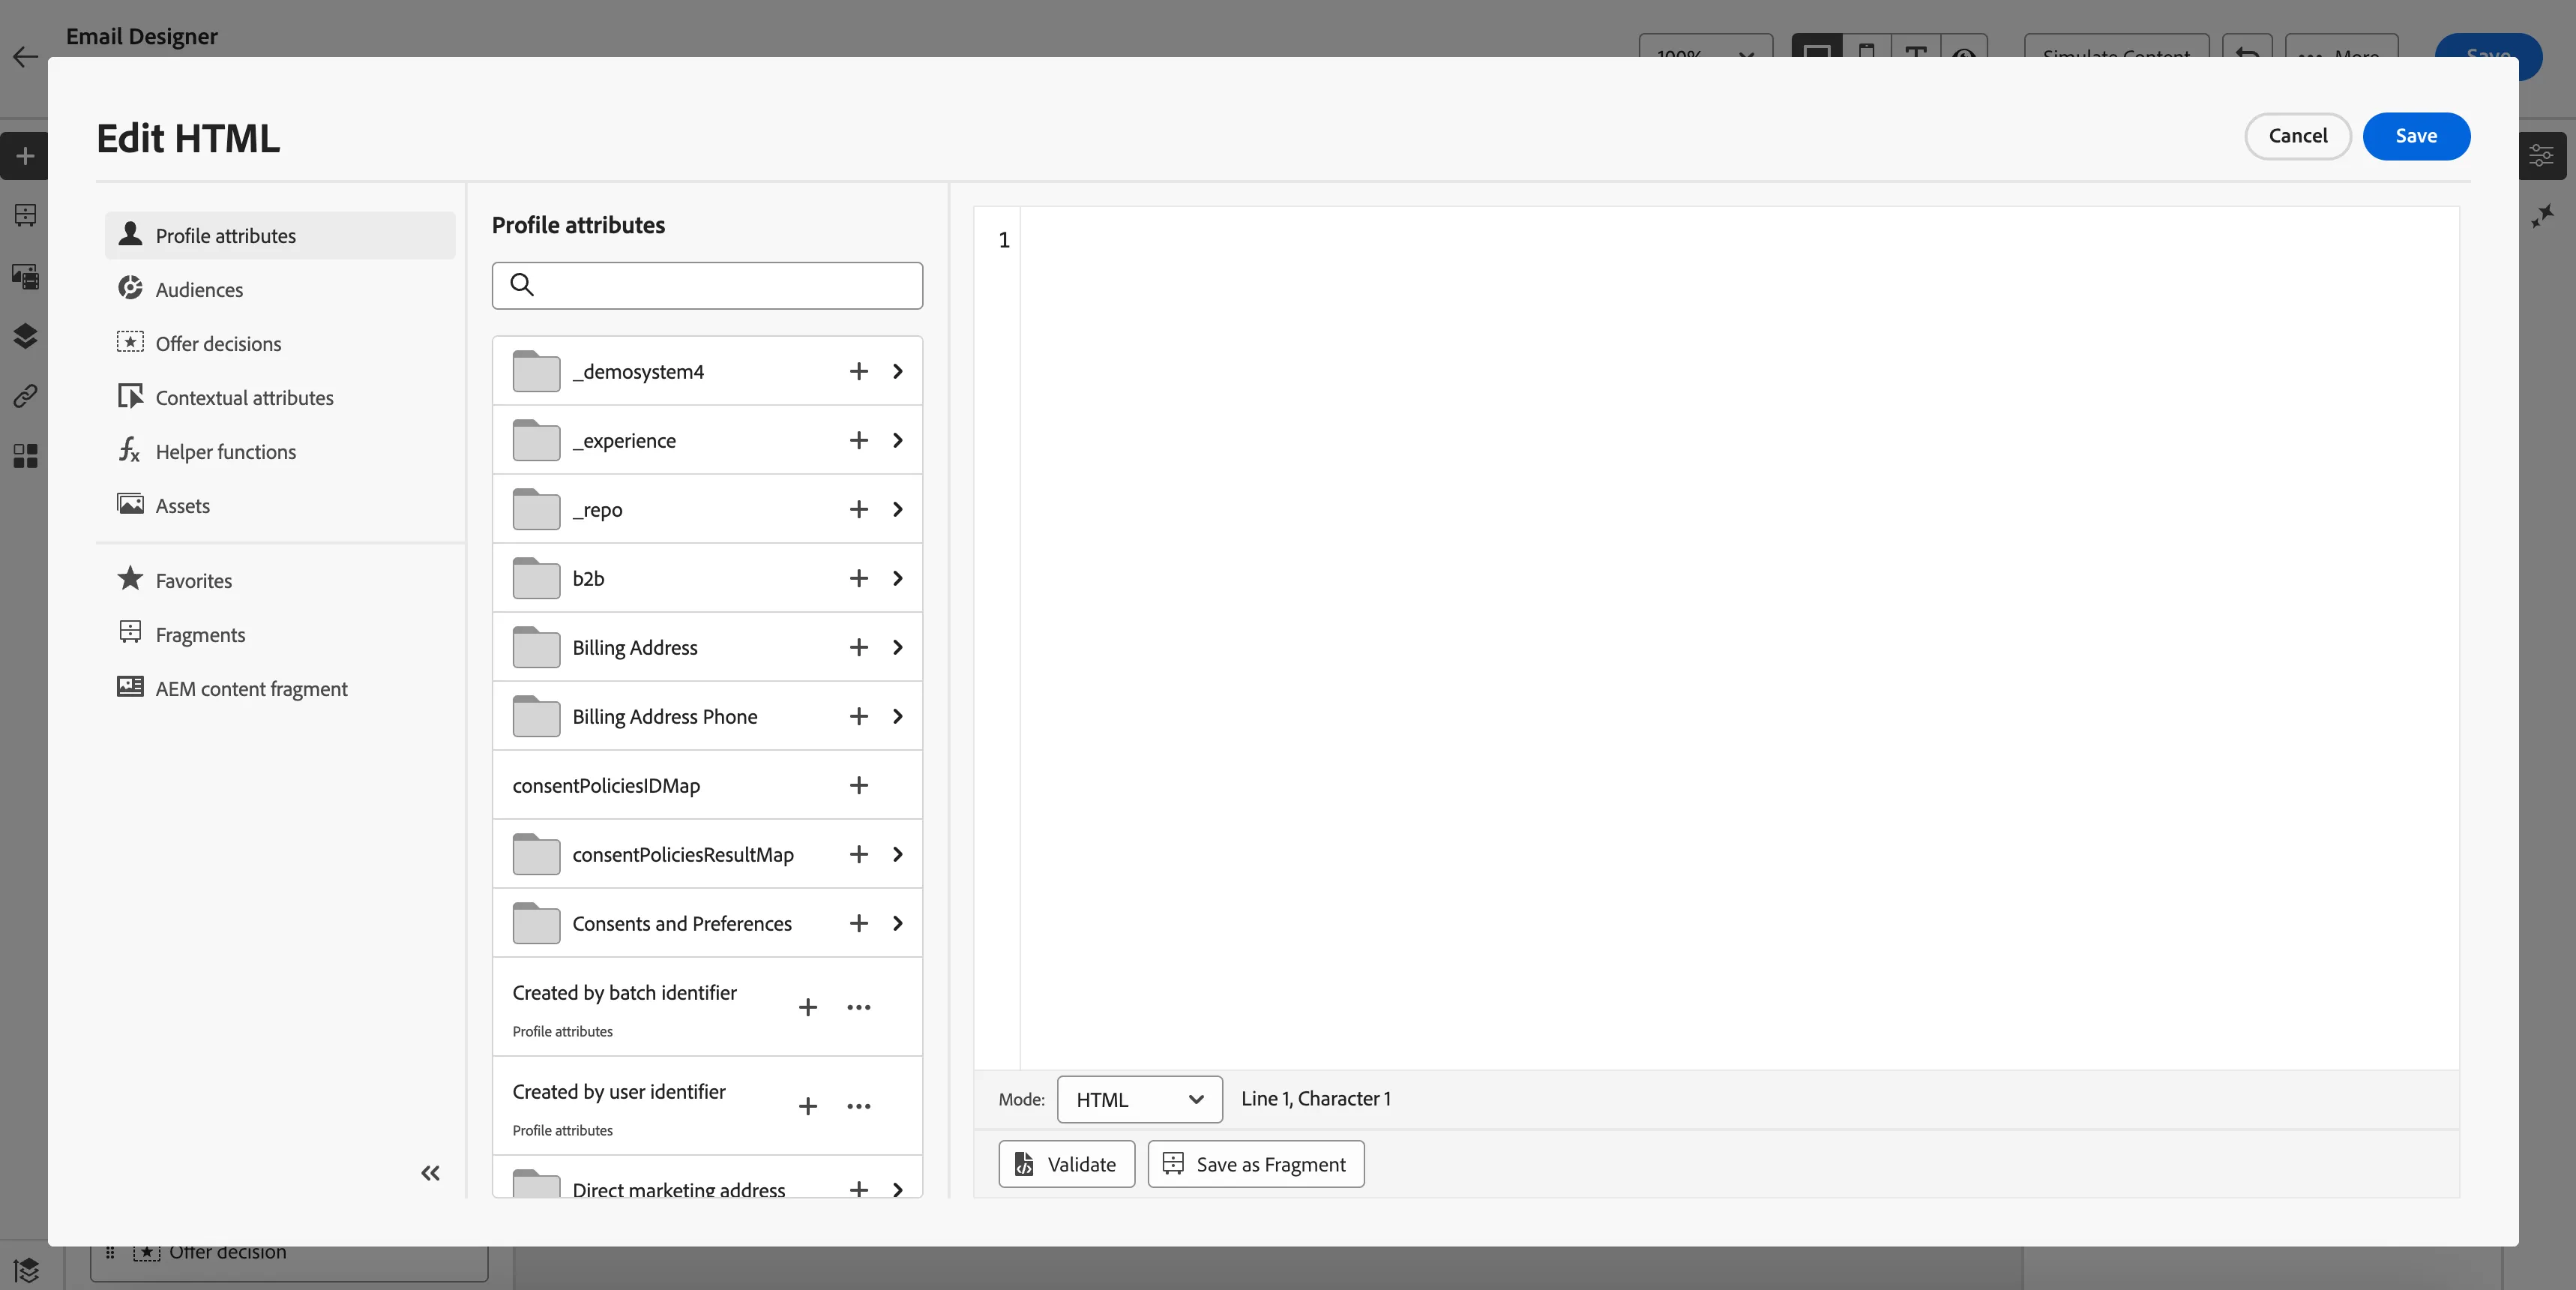Add the _experience folder with its plus icon

pyautogui.click(x=858, y=440)
